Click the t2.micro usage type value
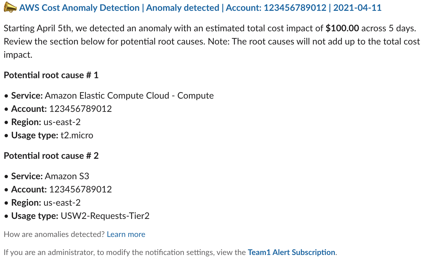This screenshot has width=423, height=261. coord(77,135)
